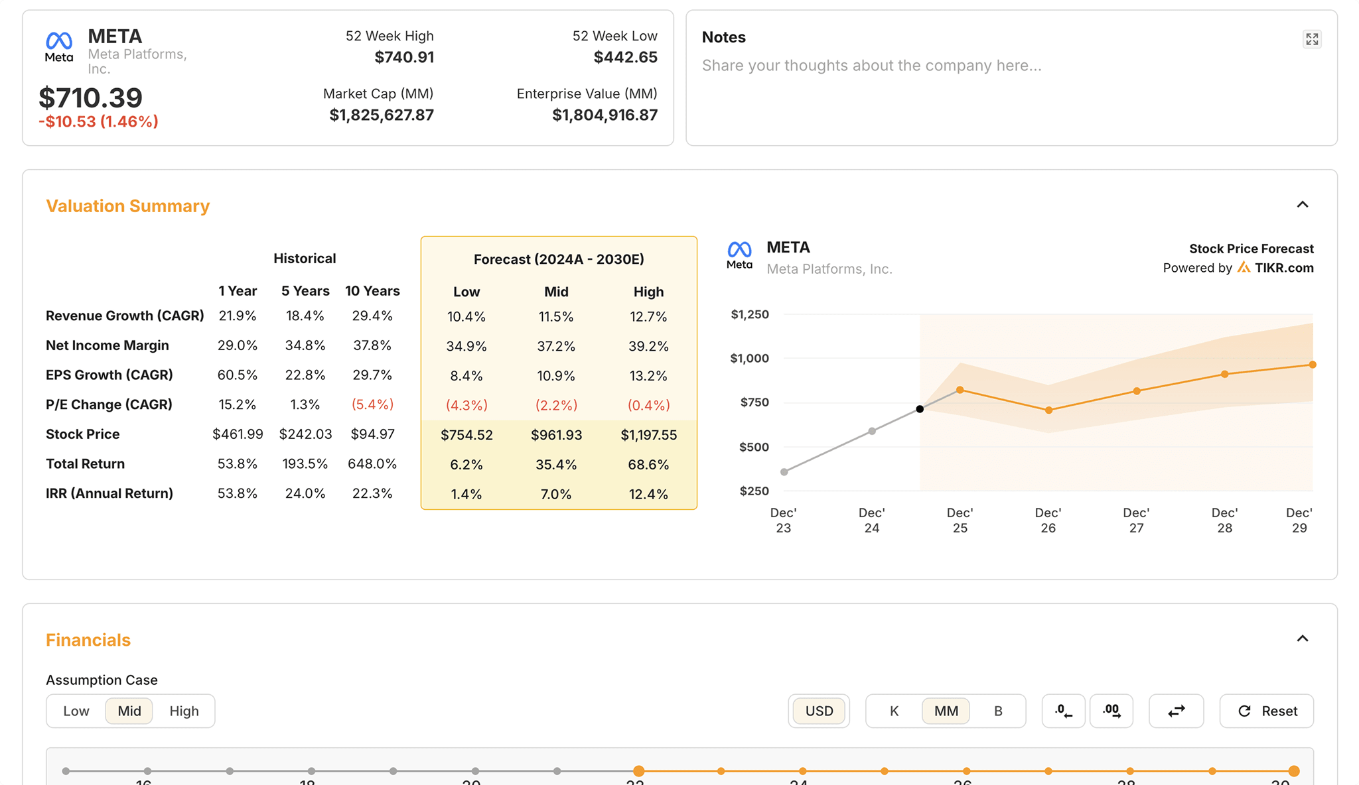Click the High forecast stock price $1,197.55
1359x785 pixels.
coord(648,435)
